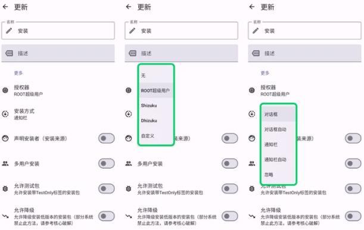The width and height of the screenshot is (364, 230).
Task: Click back arrow in the third panel header
Action: (252, 7)
